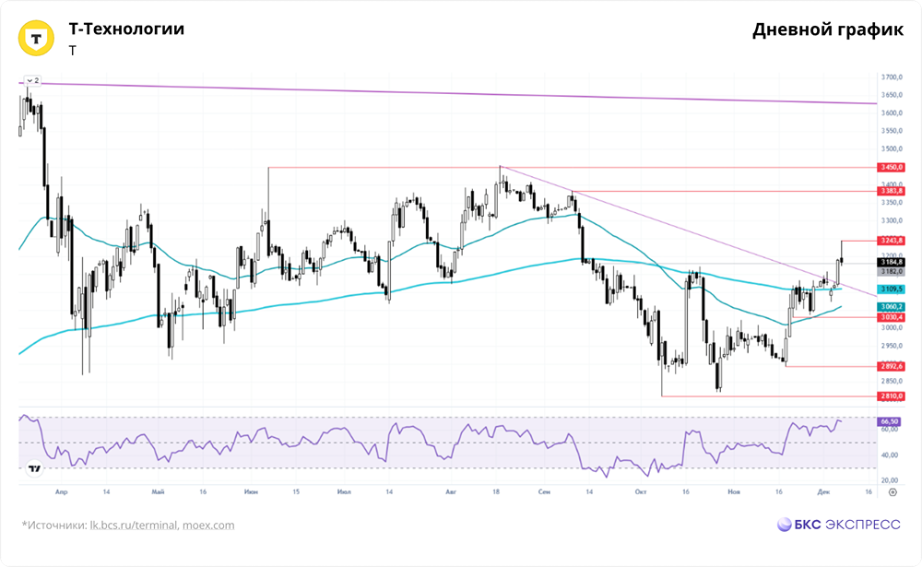Click the red 3030,4 price level label
Viewport: 922px width, 567px height.
click(890, 317)
